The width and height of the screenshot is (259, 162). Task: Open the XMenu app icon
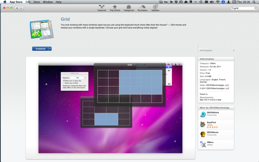(203, 144)
